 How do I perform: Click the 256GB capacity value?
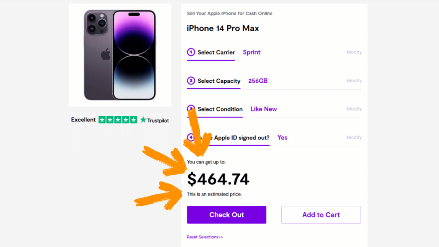[258, 81]
